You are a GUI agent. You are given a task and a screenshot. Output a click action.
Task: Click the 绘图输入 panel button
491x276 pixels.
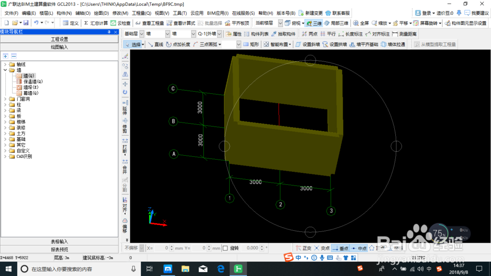pyautogui.click(x=59, y=47)
